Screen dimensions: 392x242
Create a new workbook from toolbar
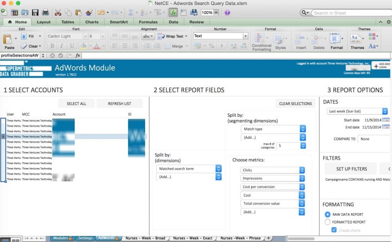click(x=4, y=12)
